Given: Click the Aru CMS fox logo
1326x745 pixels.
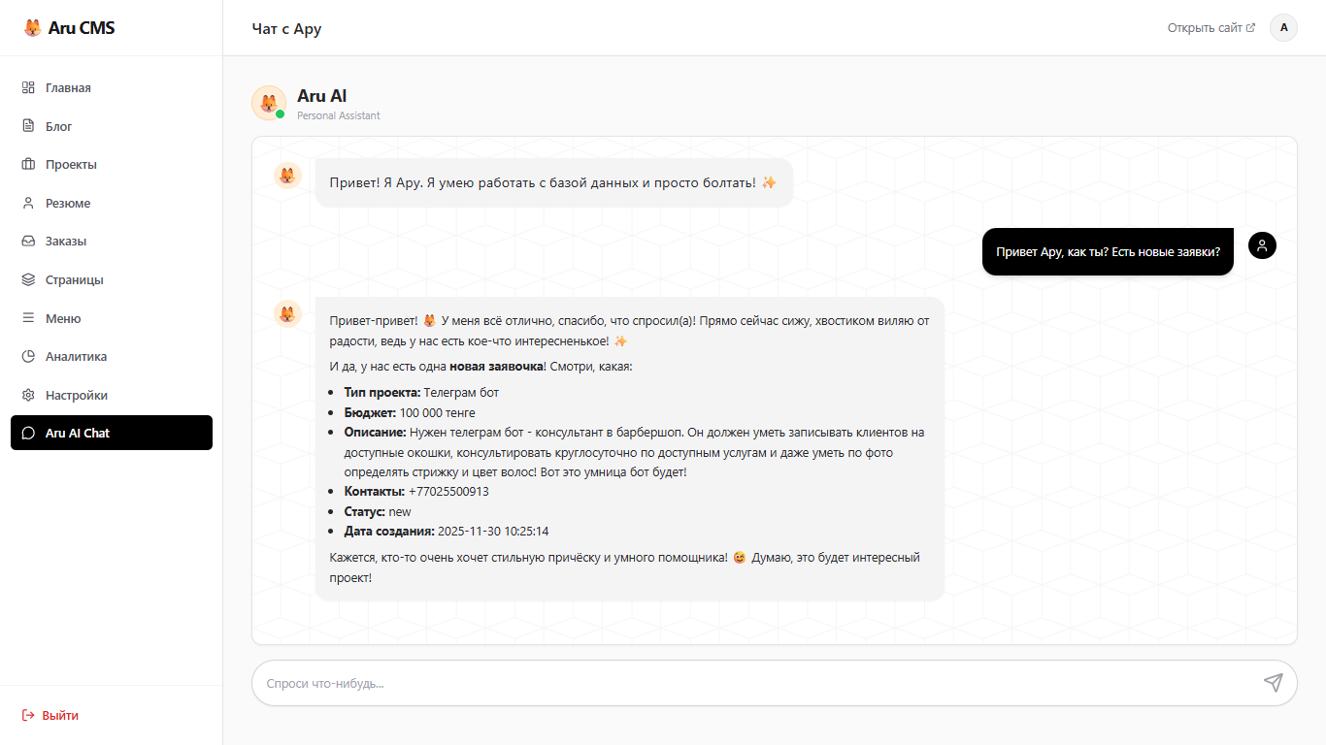Looking at the screenshot, I should [33, 28].
